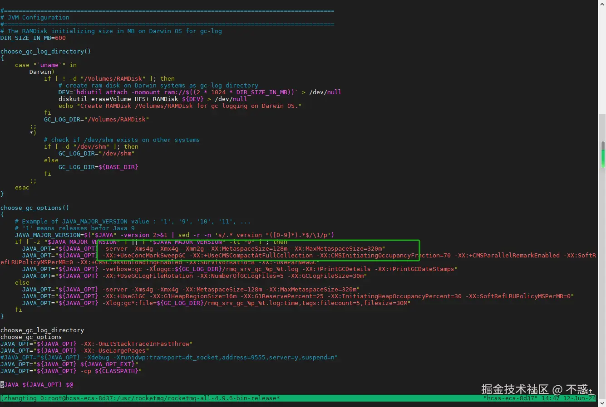Screen dimensions: 606x407
Task: Click the '-XX:+PrintGCDetails' option
Action: pos(336,269)
